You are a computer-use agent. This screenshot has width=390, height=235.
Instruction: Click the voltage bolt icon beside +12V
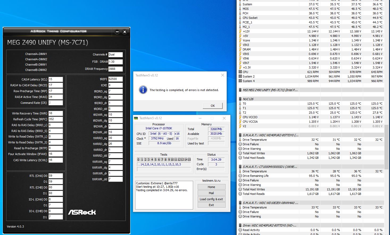pyautogui.click(x=240, y=31)
